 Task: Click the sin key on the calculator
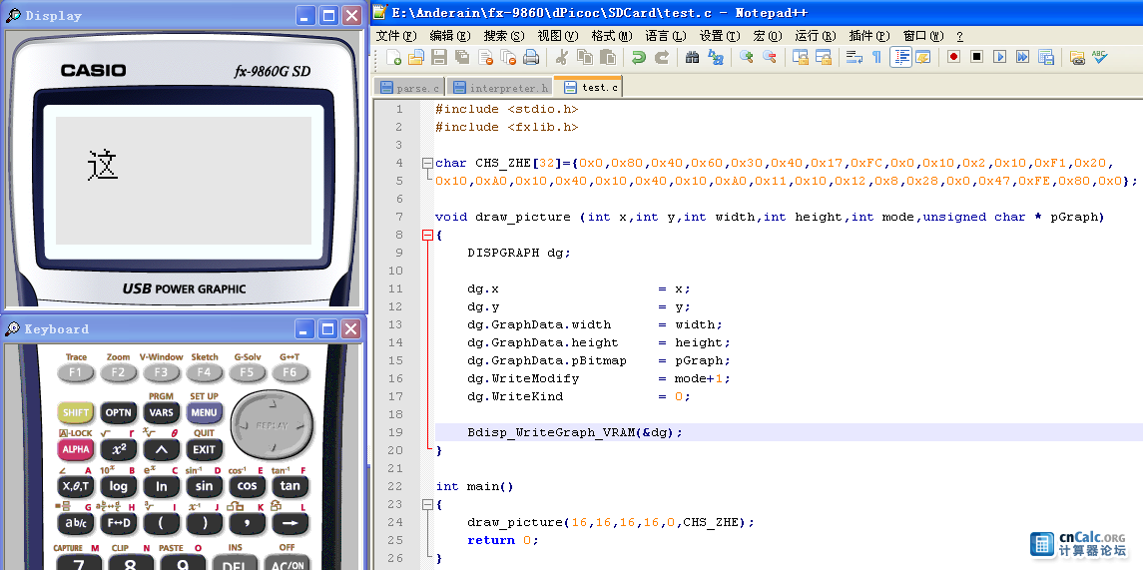[204, 486]
